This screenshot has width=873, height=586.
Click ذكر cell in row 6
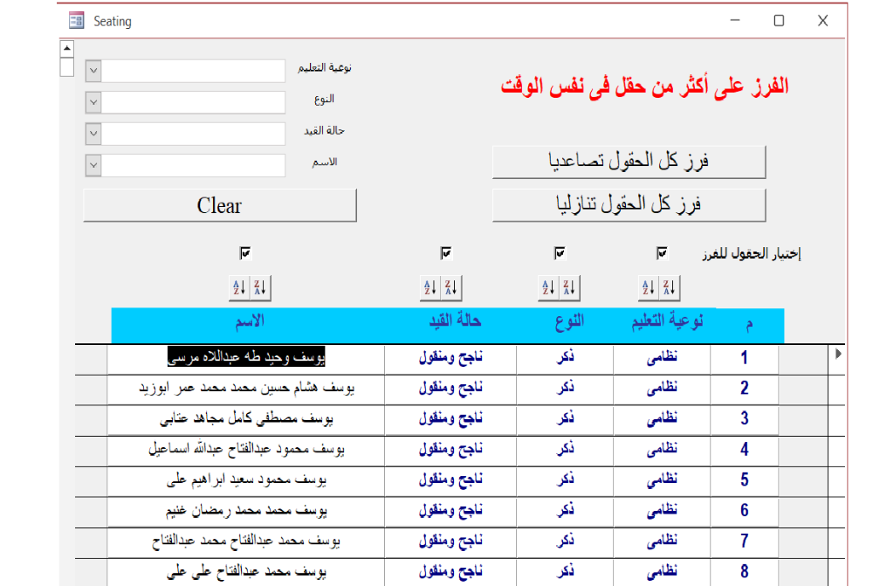pyautogui.click(x=565, y=512)
